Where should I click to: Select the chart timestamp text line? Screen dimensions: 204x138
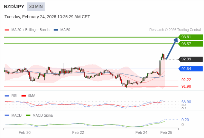[47, 17]
